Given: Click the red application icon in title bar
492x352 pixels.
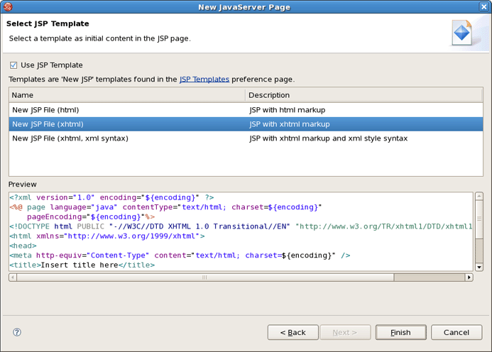Looking at the screenshot, I should click(8, 6).
